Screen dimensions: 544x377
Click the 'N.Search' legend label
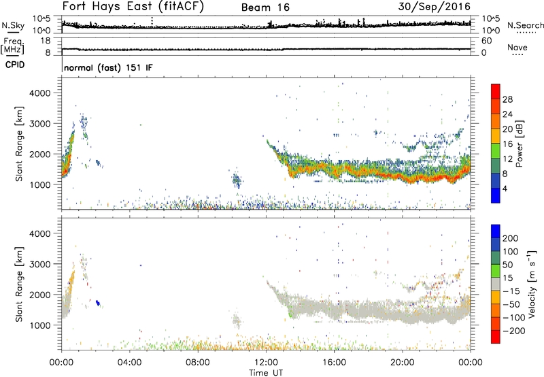(525, 25)
